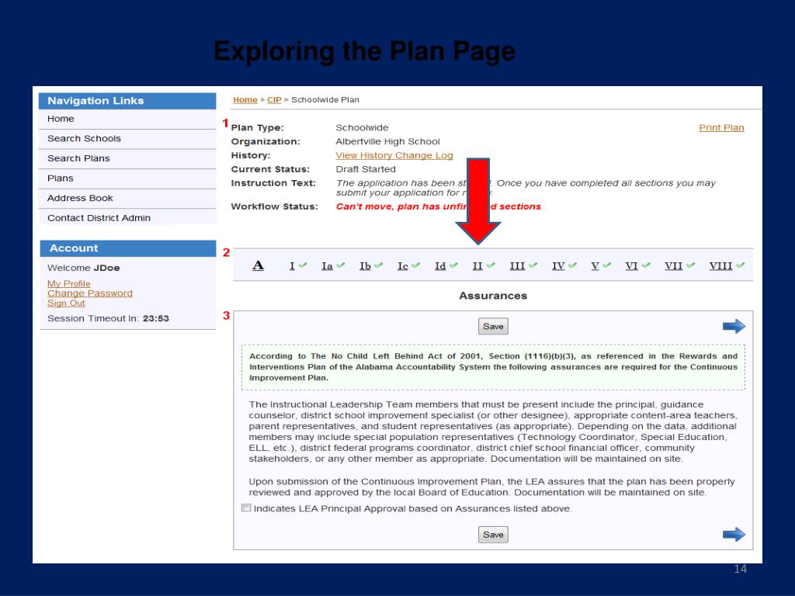795x596 pixels.
Task: Open section Id tab
Action: coord(440,266)
